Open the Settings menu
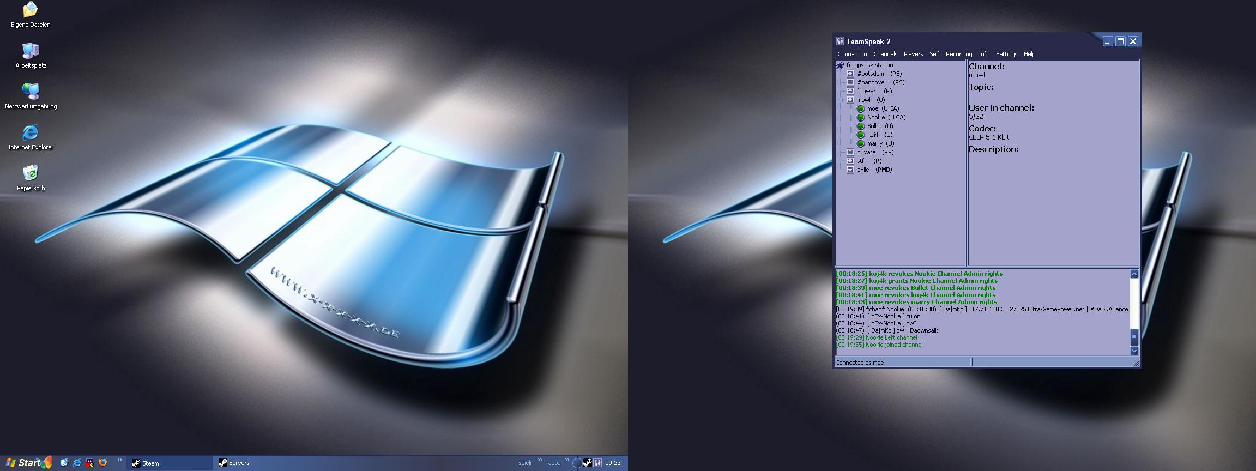The height and width of the screenshot is (471, 1256). [1006, 54]
